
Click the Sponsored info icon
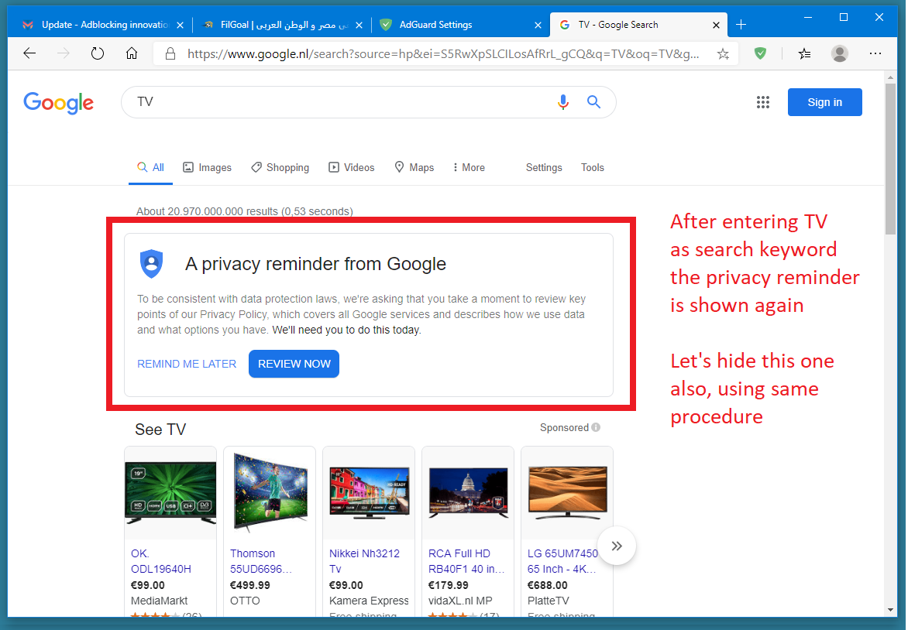click(596, 427)
